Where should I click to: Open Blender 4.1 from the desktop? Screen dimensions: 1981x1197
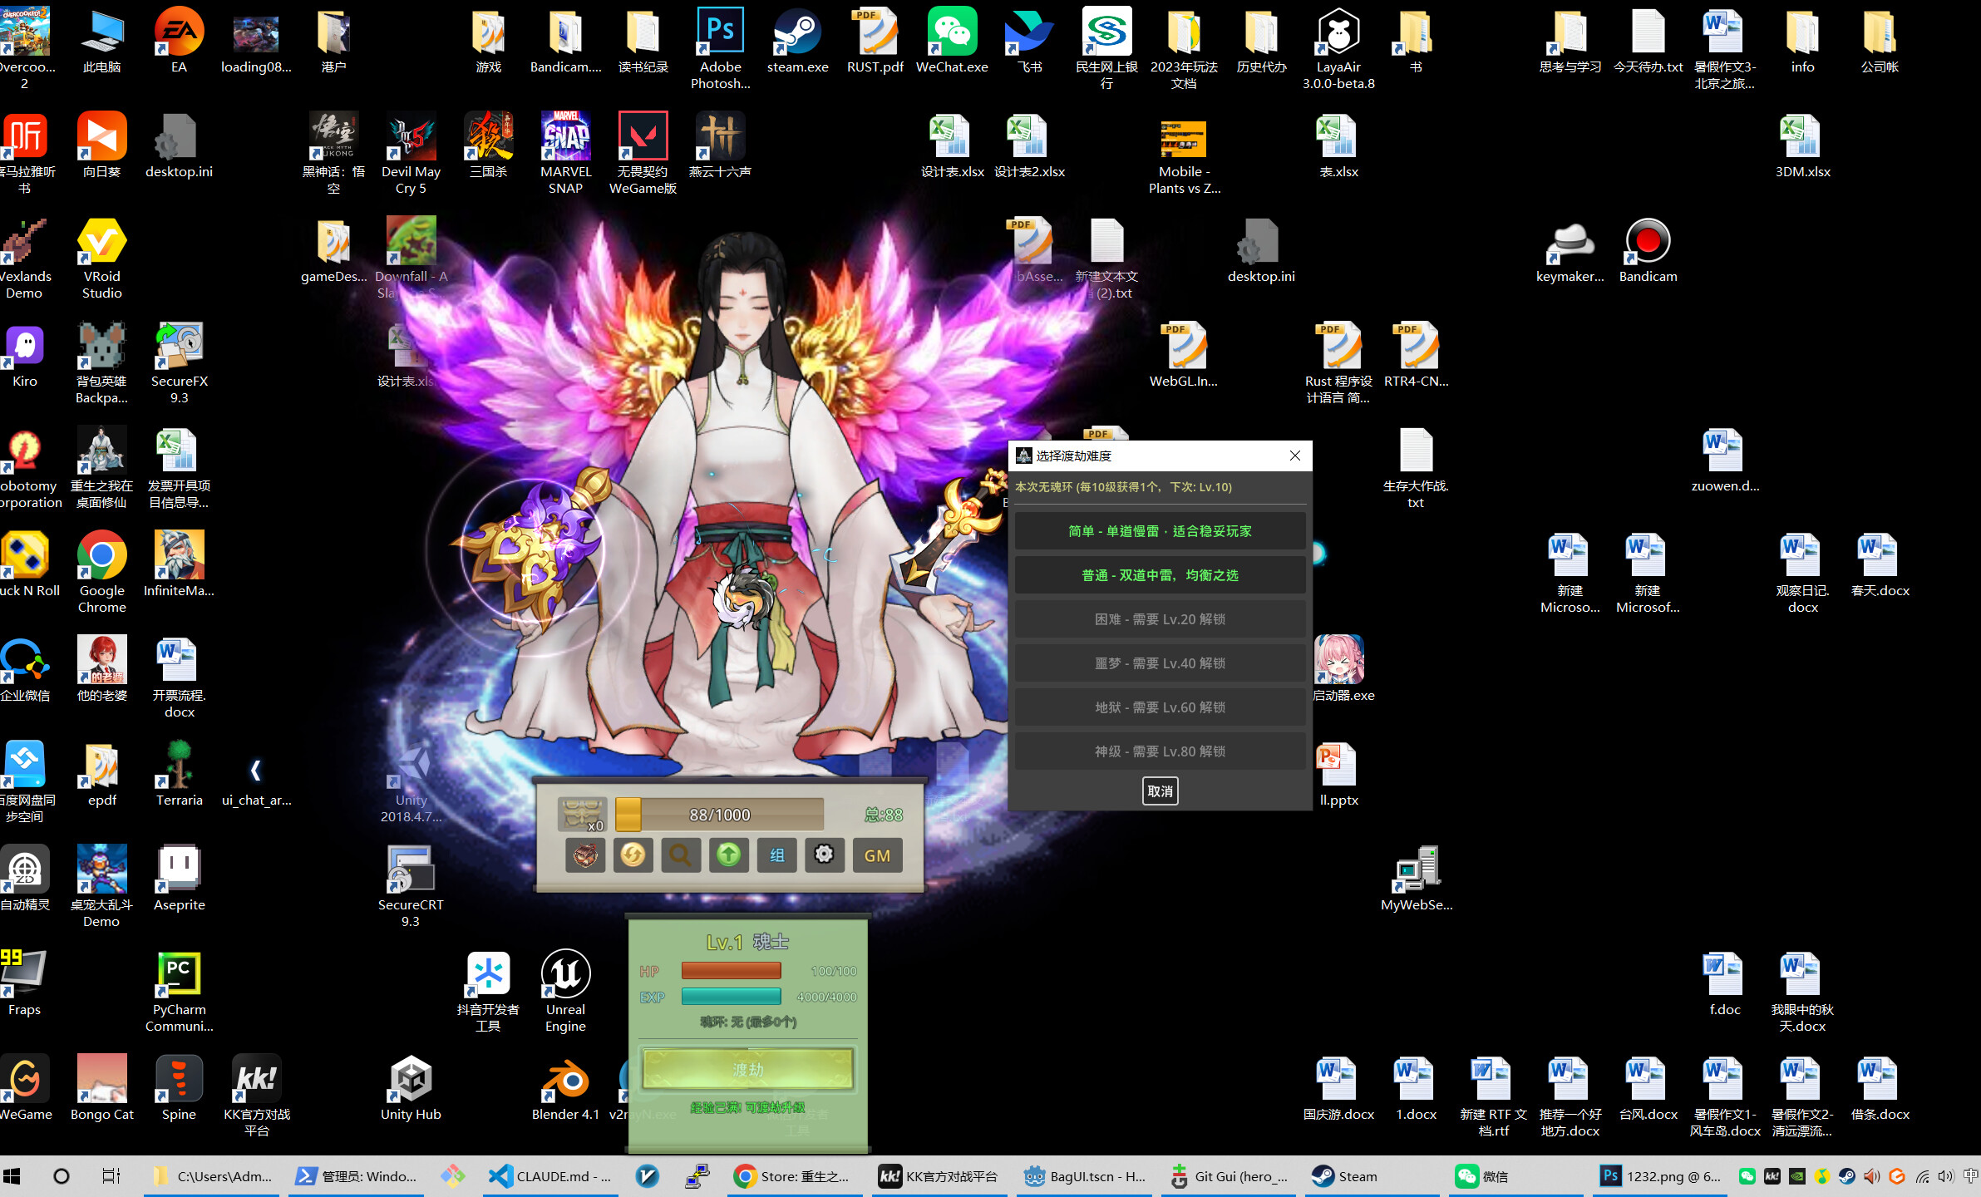[x=564, y=1081]
